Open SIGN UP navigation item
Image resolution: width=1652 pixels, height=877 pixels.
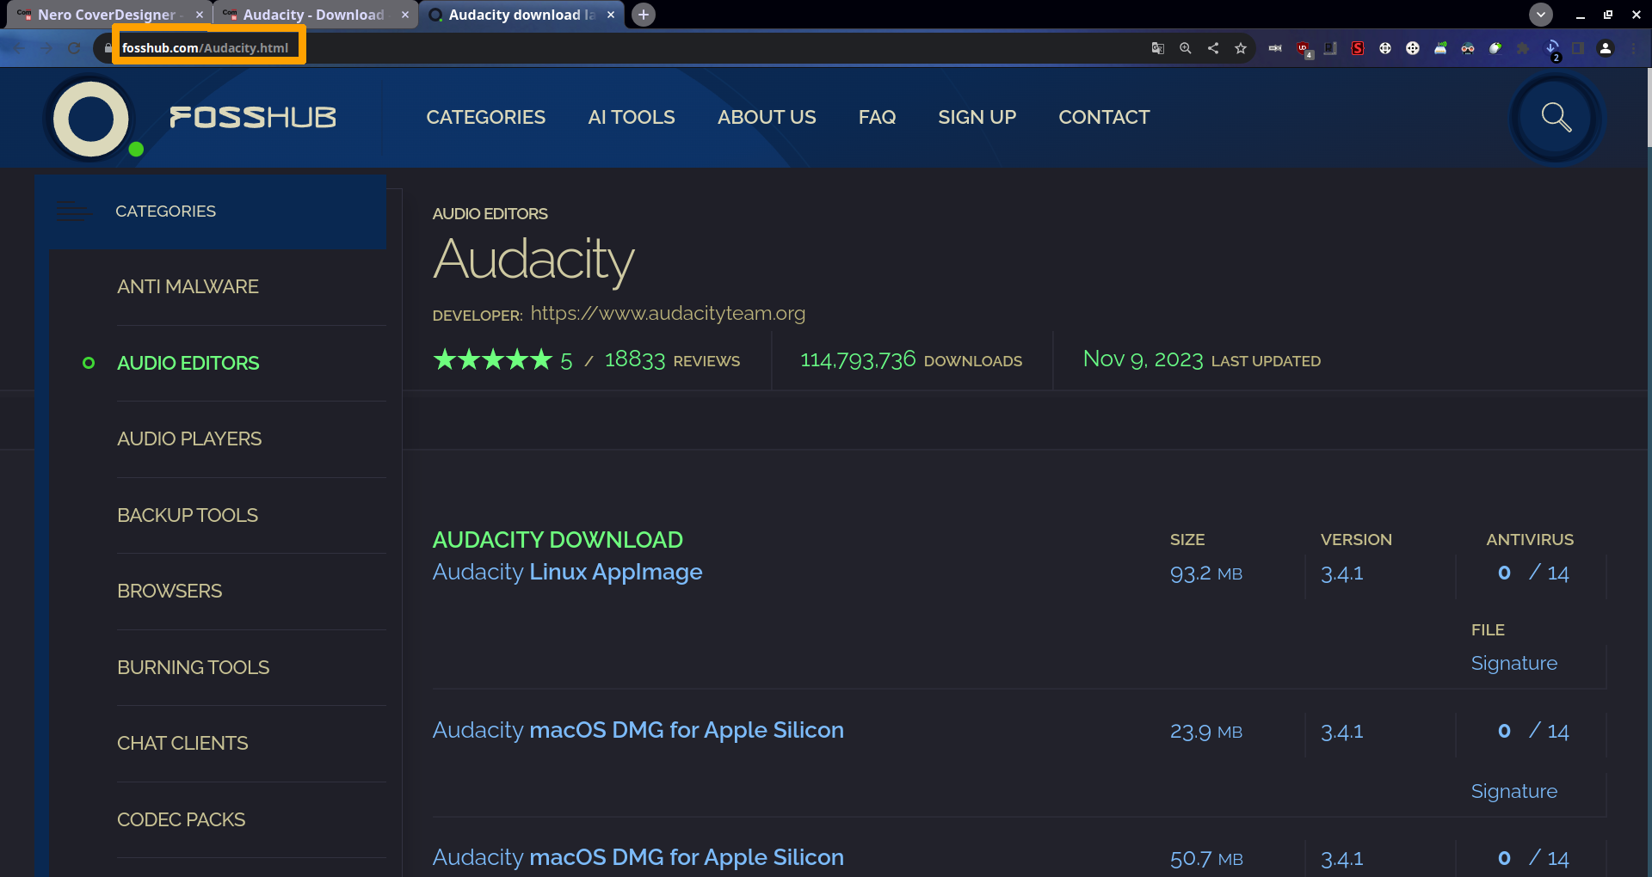point(977,117)
